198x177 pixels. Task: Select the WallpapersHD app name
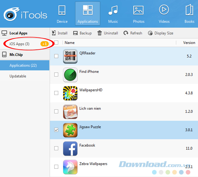[91, 90]
